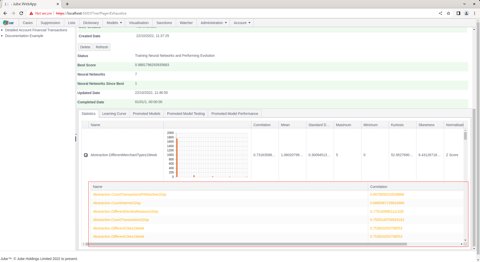The height and width of the screenshot is (262, 480).
Task: Sort by the Skewness column header
Action: [430, 125]
